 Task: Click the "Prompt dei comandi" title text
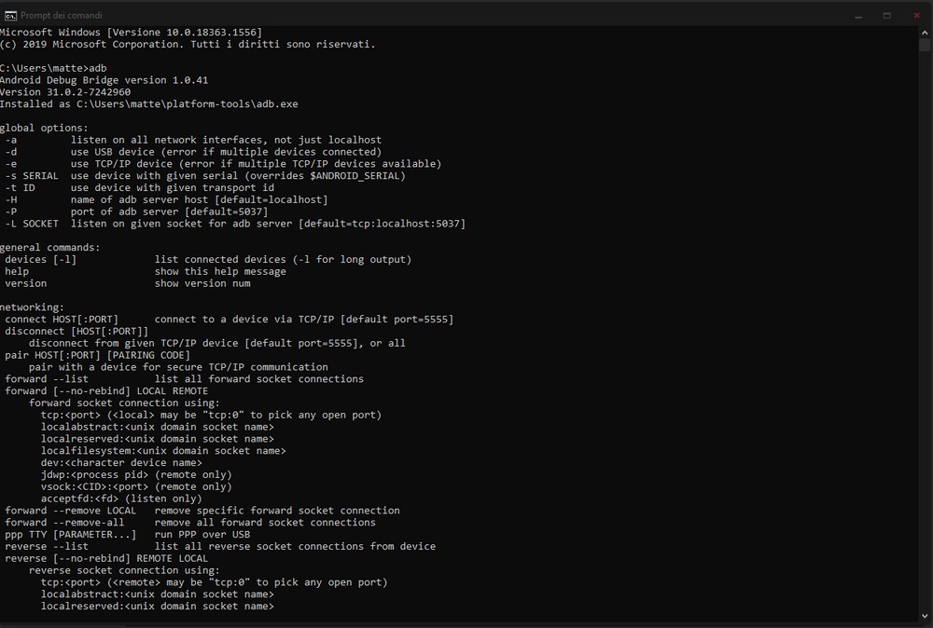point(61,15)
